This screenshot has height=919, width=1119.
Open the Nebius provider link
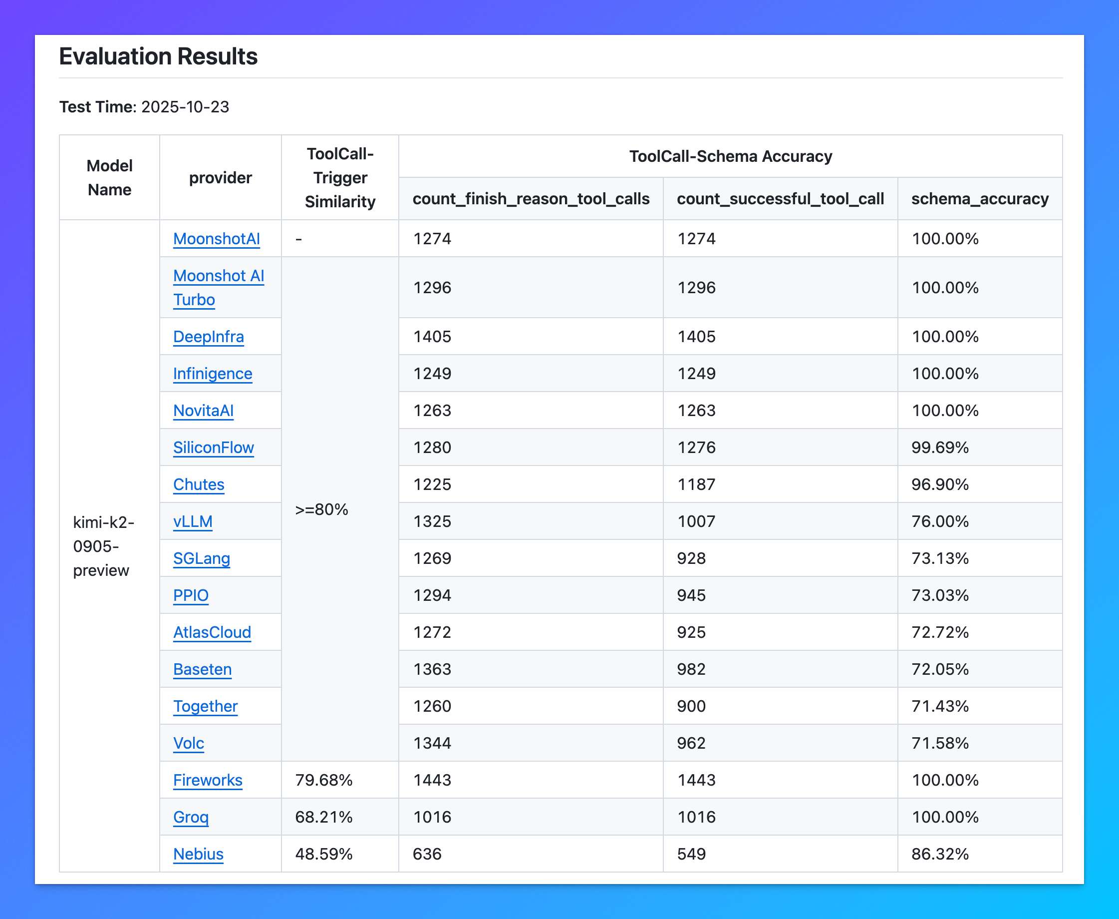coord(198,855)
